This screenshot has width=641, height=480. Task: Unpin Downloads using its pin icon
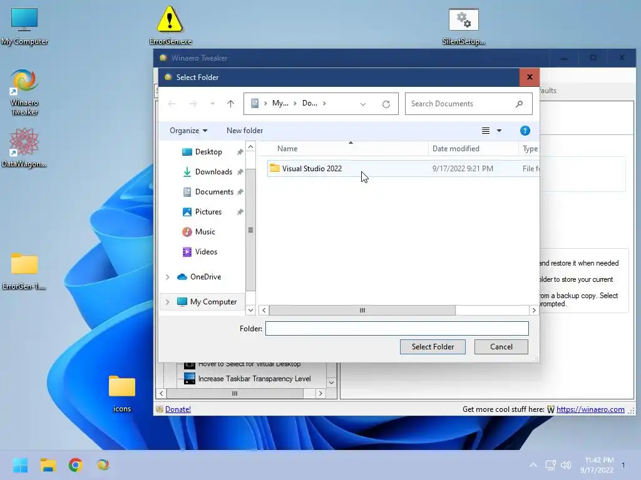pos(240,172)
